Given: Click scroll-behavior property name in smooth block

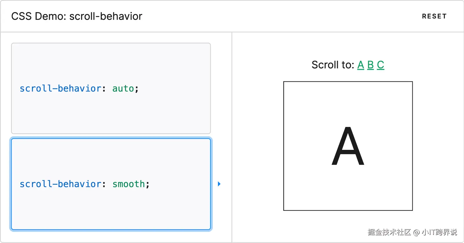Looking at the screenshot, I should (x=60, y=184).
